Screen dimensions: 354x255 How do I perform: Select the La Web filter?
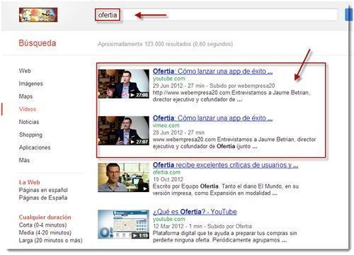[x=30, y=182]
